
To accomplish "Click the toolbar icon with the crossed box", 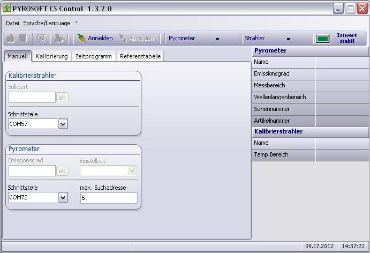I will pyautogui.click(x=41, y=39).
